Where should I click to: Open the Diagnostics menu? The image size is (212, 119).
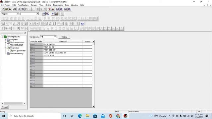(x=58, y=5)
